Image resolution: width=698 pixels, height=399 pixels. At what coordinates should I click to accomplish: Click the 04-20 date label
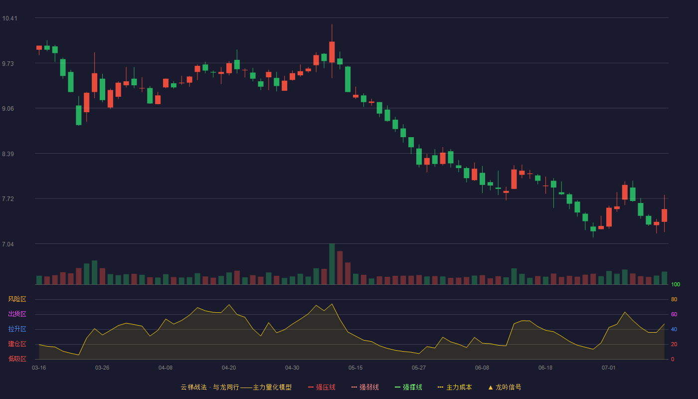point(229,368)
